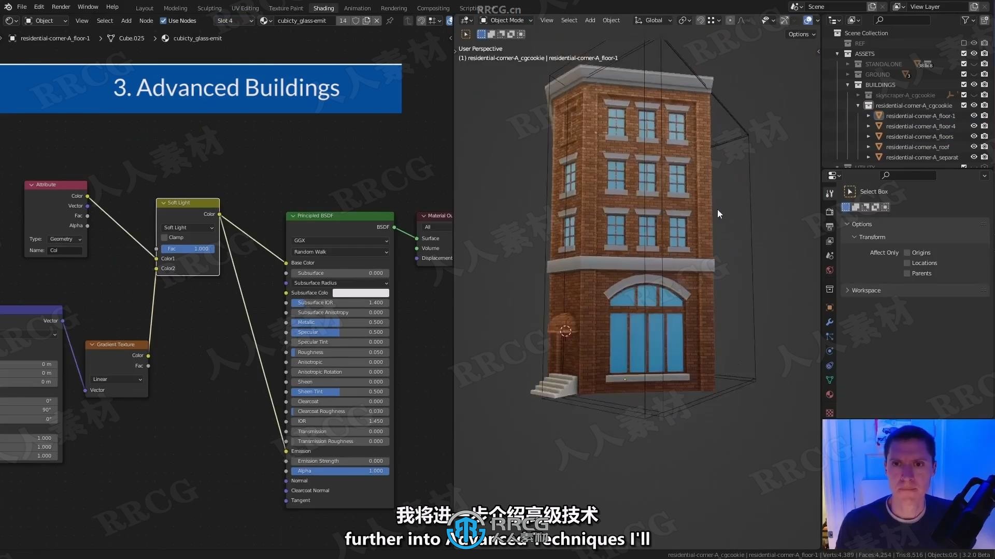Viewport: 995px width, 559px height.
Task: Unlink the cubicty_glass-emit material
Action: click(x=377, y=21)
